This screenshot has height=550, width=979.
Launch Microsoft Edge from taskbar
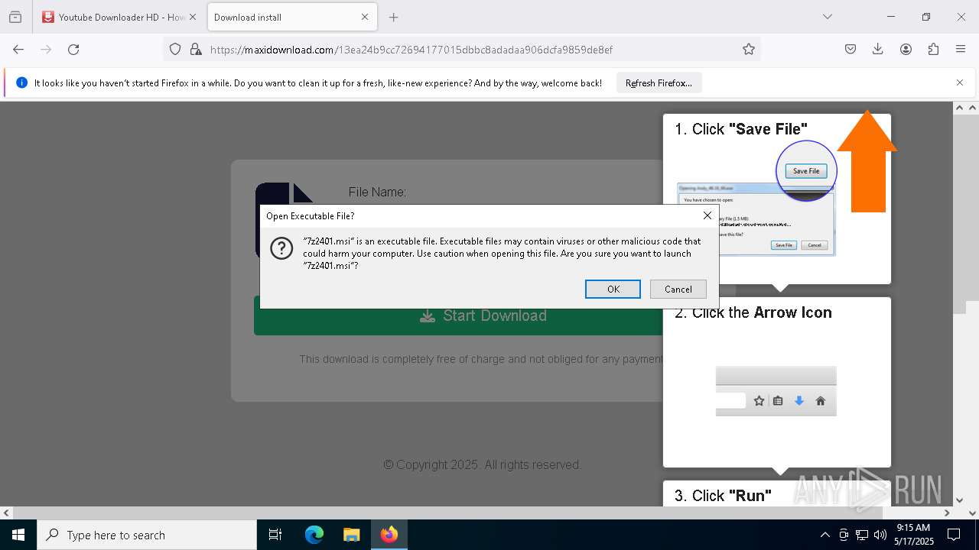pos(314,535)
